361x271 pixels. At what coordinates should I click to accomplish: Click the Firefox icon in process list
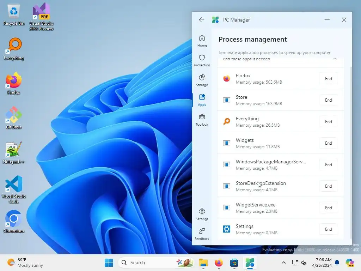click(x=227, y=79)
